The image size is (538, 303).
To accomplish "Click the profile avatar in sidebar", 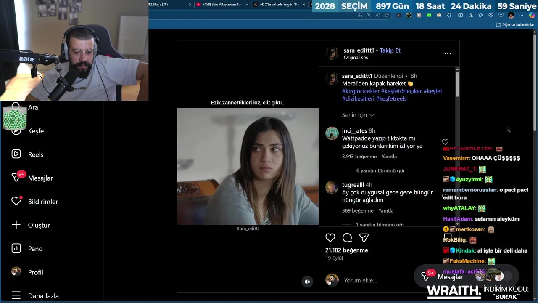I will tap(16, 272).
